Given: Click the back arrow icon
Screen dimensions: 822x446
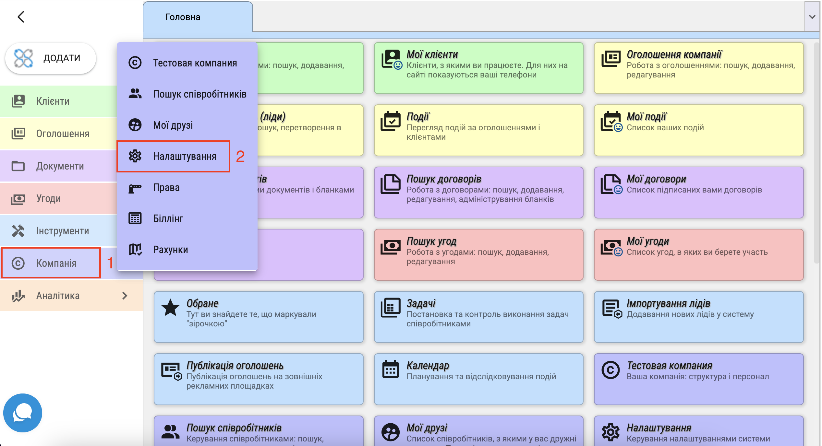Looking at the screenshot, I should [21, 17].
